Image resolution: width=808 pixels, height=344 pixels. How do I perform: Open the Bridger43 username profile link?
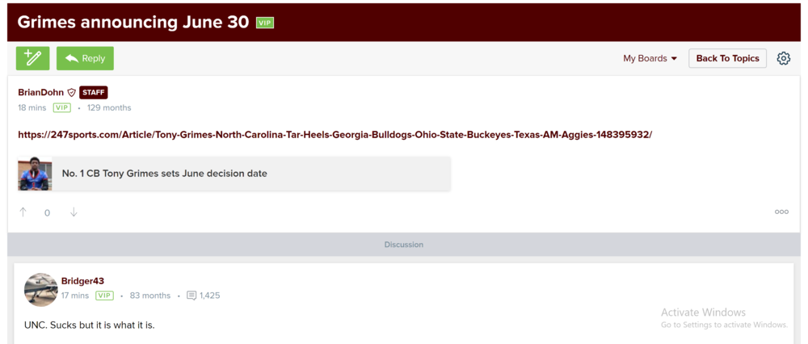coord(82,281)
